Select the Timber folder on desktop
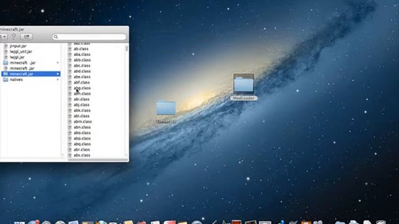The height and width of the screenshot is (224, 399). tap(166, 112)
